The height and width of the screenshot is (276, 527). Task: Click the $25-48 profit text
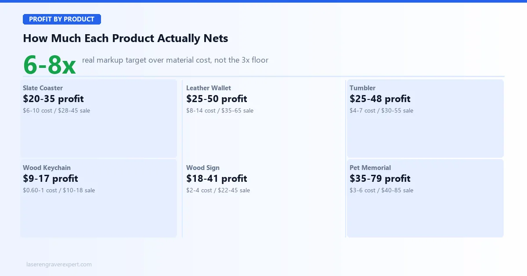[x=380, y=99]
